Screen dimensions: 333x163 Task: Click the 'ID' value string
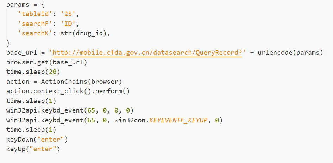[68, 24]
